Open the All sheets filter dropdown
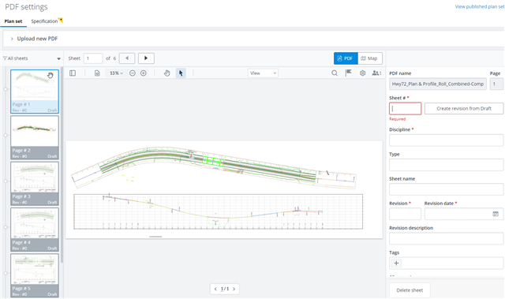The width and height of the screenshot is (505, 299). point(32,58)
